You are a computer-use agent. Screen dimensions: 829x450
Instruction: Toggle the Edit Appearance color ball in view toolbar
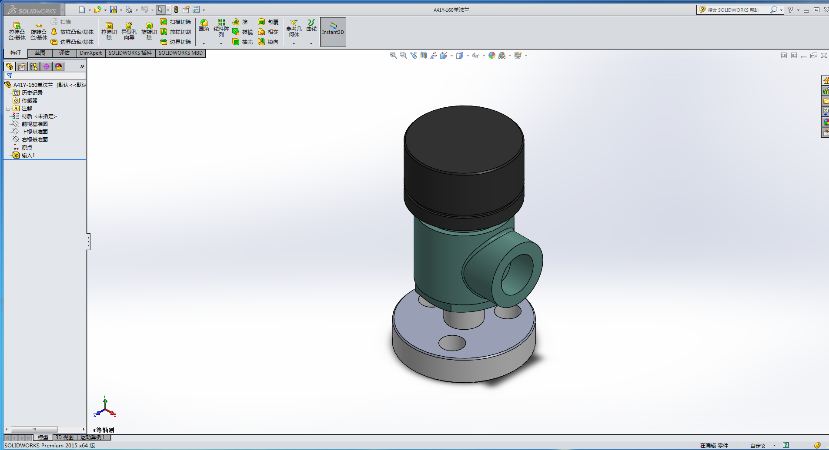pos(492,56)
